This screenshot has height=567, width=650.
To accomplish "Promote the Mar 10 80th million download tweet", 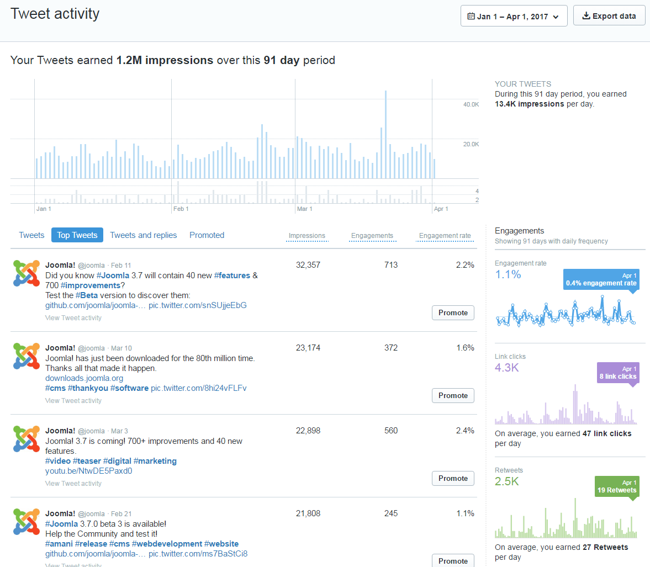I will click(x=453, y=395).
